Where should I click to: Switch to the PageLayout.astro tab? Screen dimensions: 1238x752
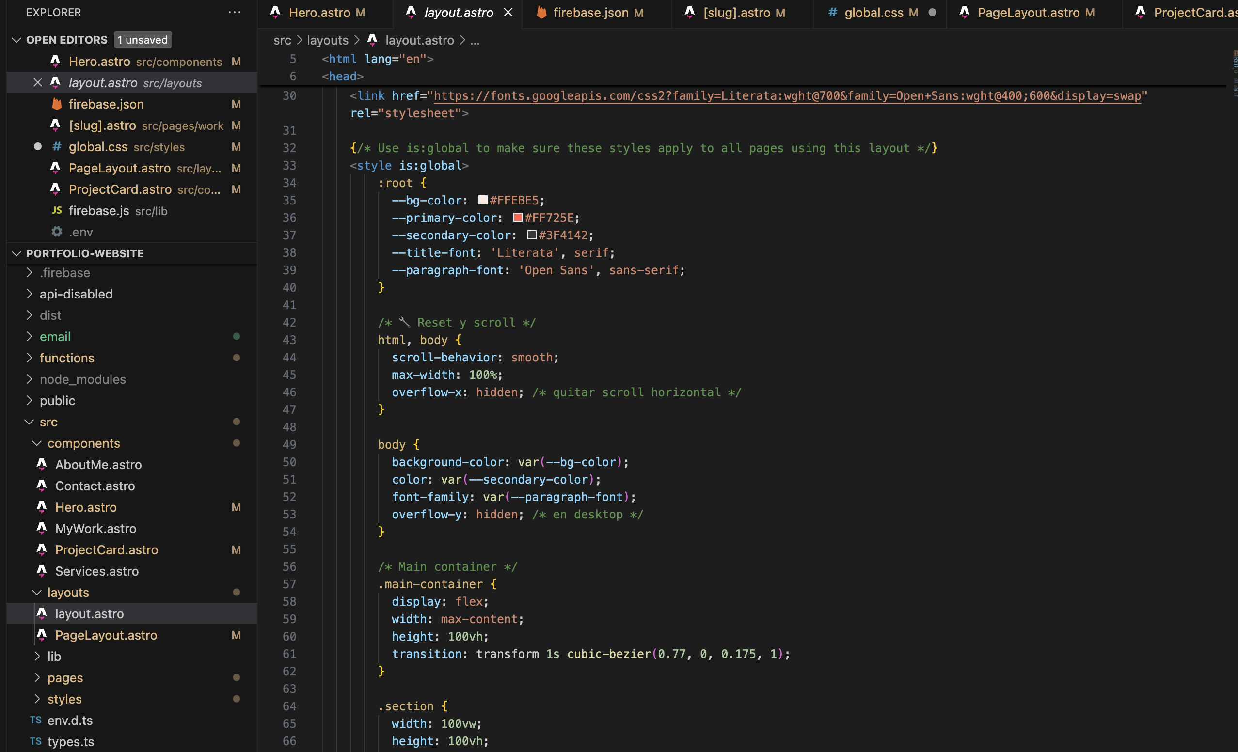1028,13
